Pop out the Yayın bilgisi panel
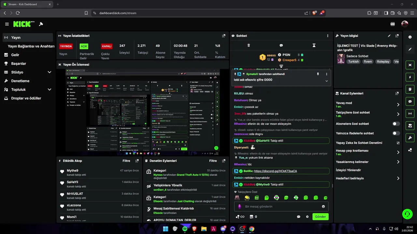 coord(397,36)
